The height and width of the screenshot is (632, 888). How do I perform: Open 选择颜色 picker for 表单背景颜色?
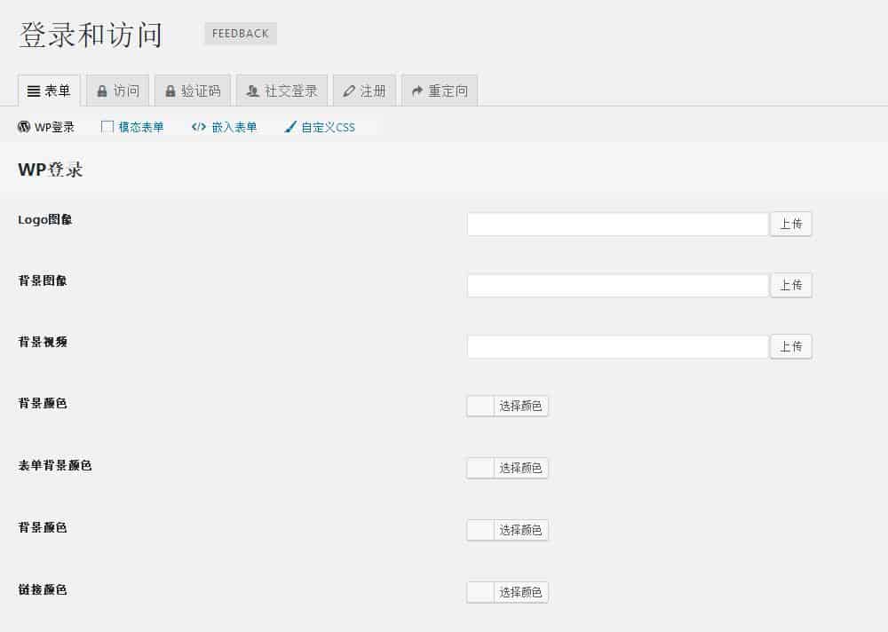coord(519,468)
